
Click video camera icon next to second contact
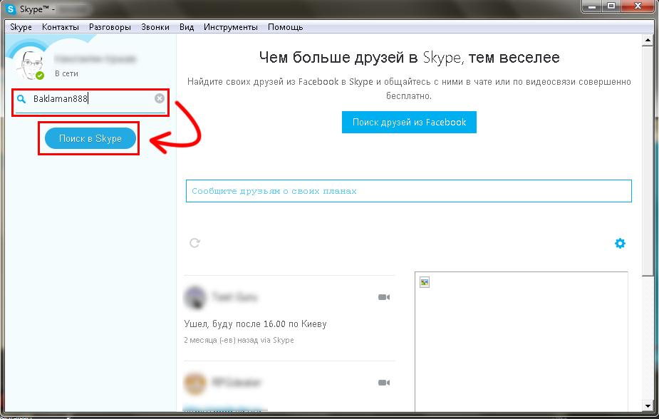[x=384, y=383]
